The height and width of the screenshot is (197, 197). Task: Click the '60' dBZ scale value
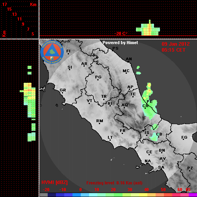tap(180, 190)
